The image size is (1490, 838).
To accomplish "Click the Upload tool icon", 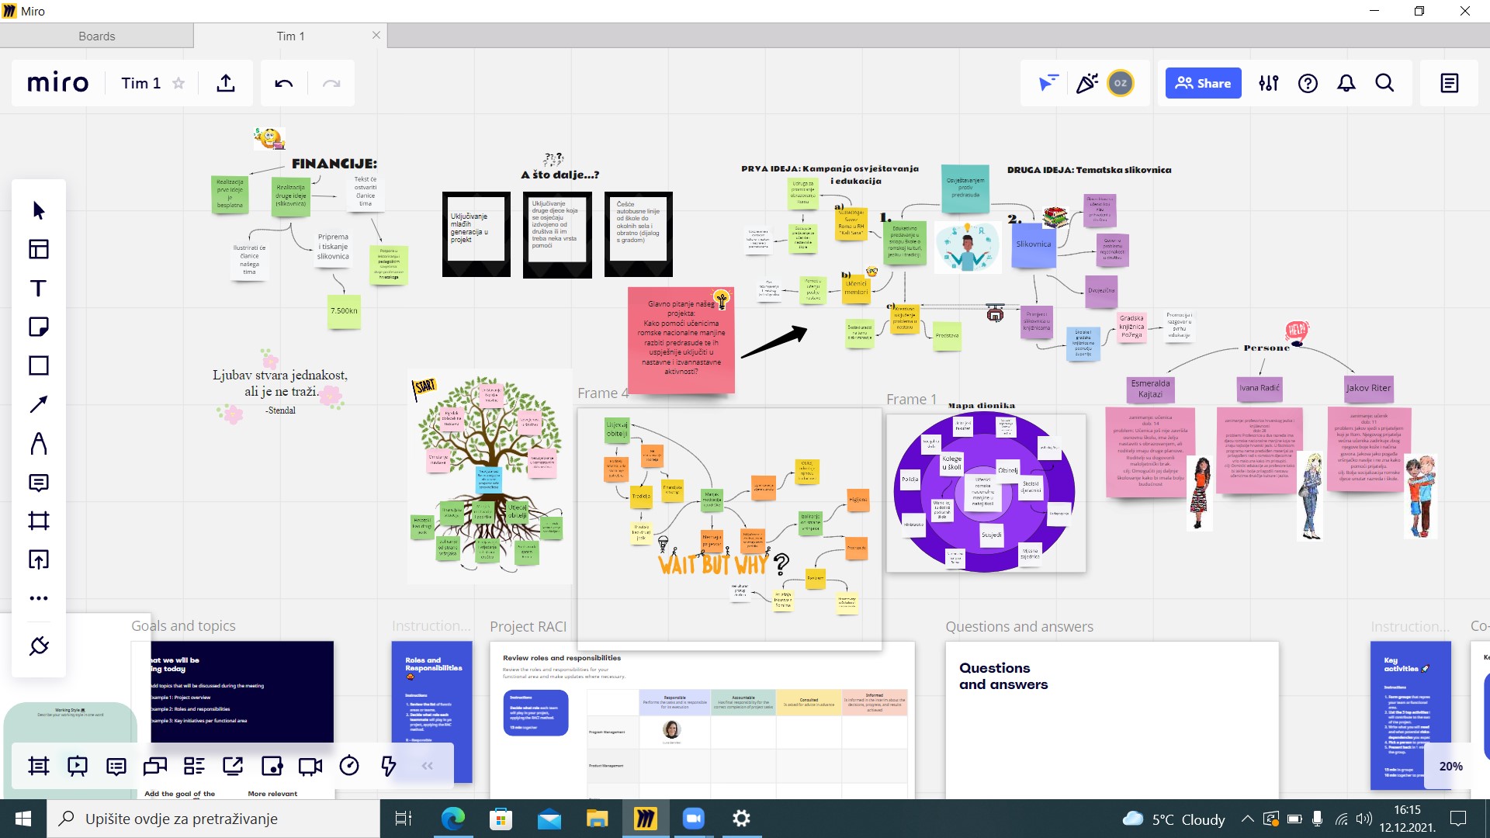I will pyautogui.click(x=39, y=559).
